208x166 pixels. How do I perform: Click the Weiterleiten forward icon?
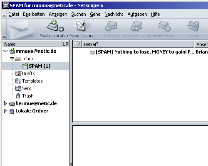pyautogui.click(x=165, y=26)
